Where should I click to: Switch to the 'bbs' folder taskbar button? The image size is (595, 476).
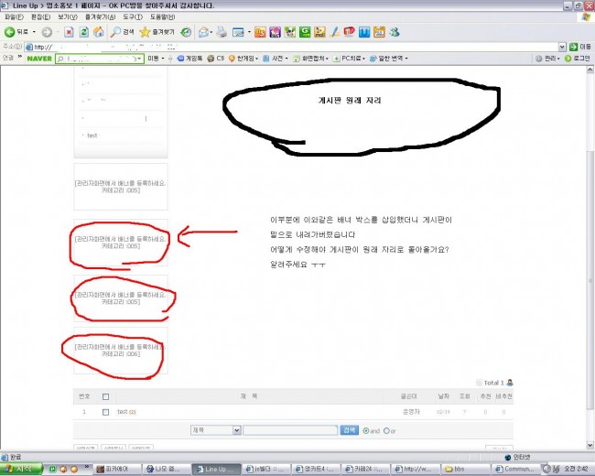pos(466,470)
